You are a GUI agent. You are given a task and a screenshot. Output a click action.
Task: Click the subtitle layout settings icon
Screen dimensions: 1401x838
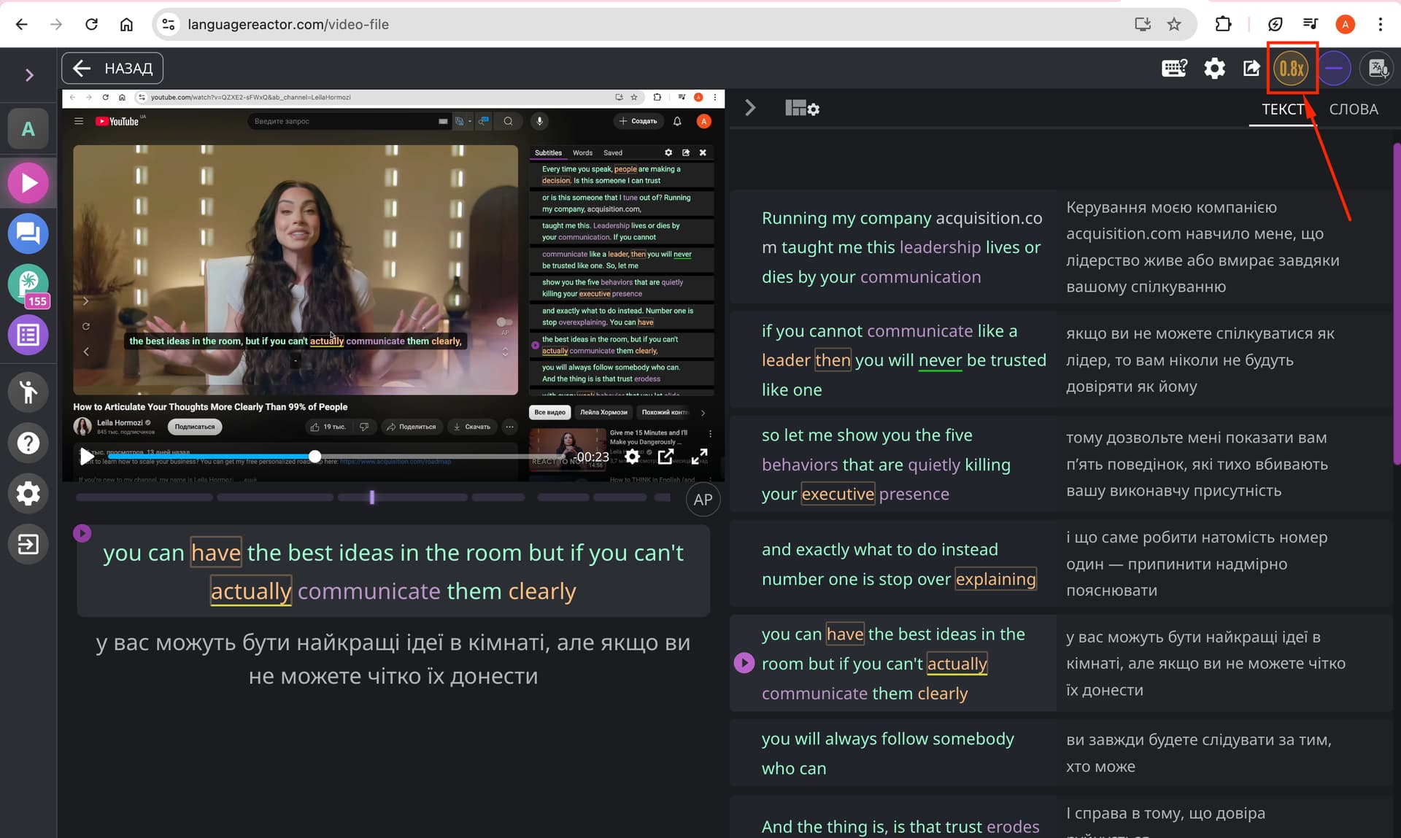(x=802, y=109)
